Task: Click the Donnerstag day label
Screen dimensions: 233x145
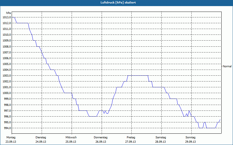Action: [100, 137]
